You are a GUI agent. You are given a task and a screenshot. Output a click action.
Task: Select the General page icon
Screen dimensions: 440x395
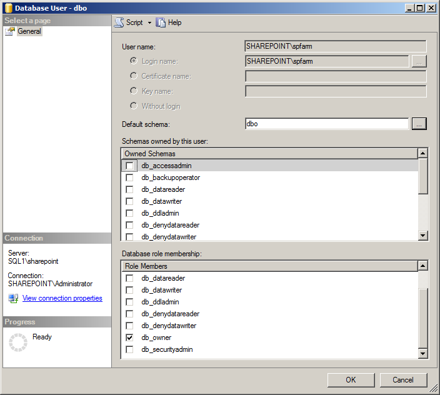pyautogui.click(x=10, y=31)
